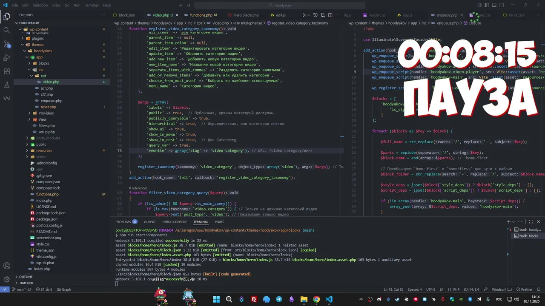Open the File menu

point(15,5)
